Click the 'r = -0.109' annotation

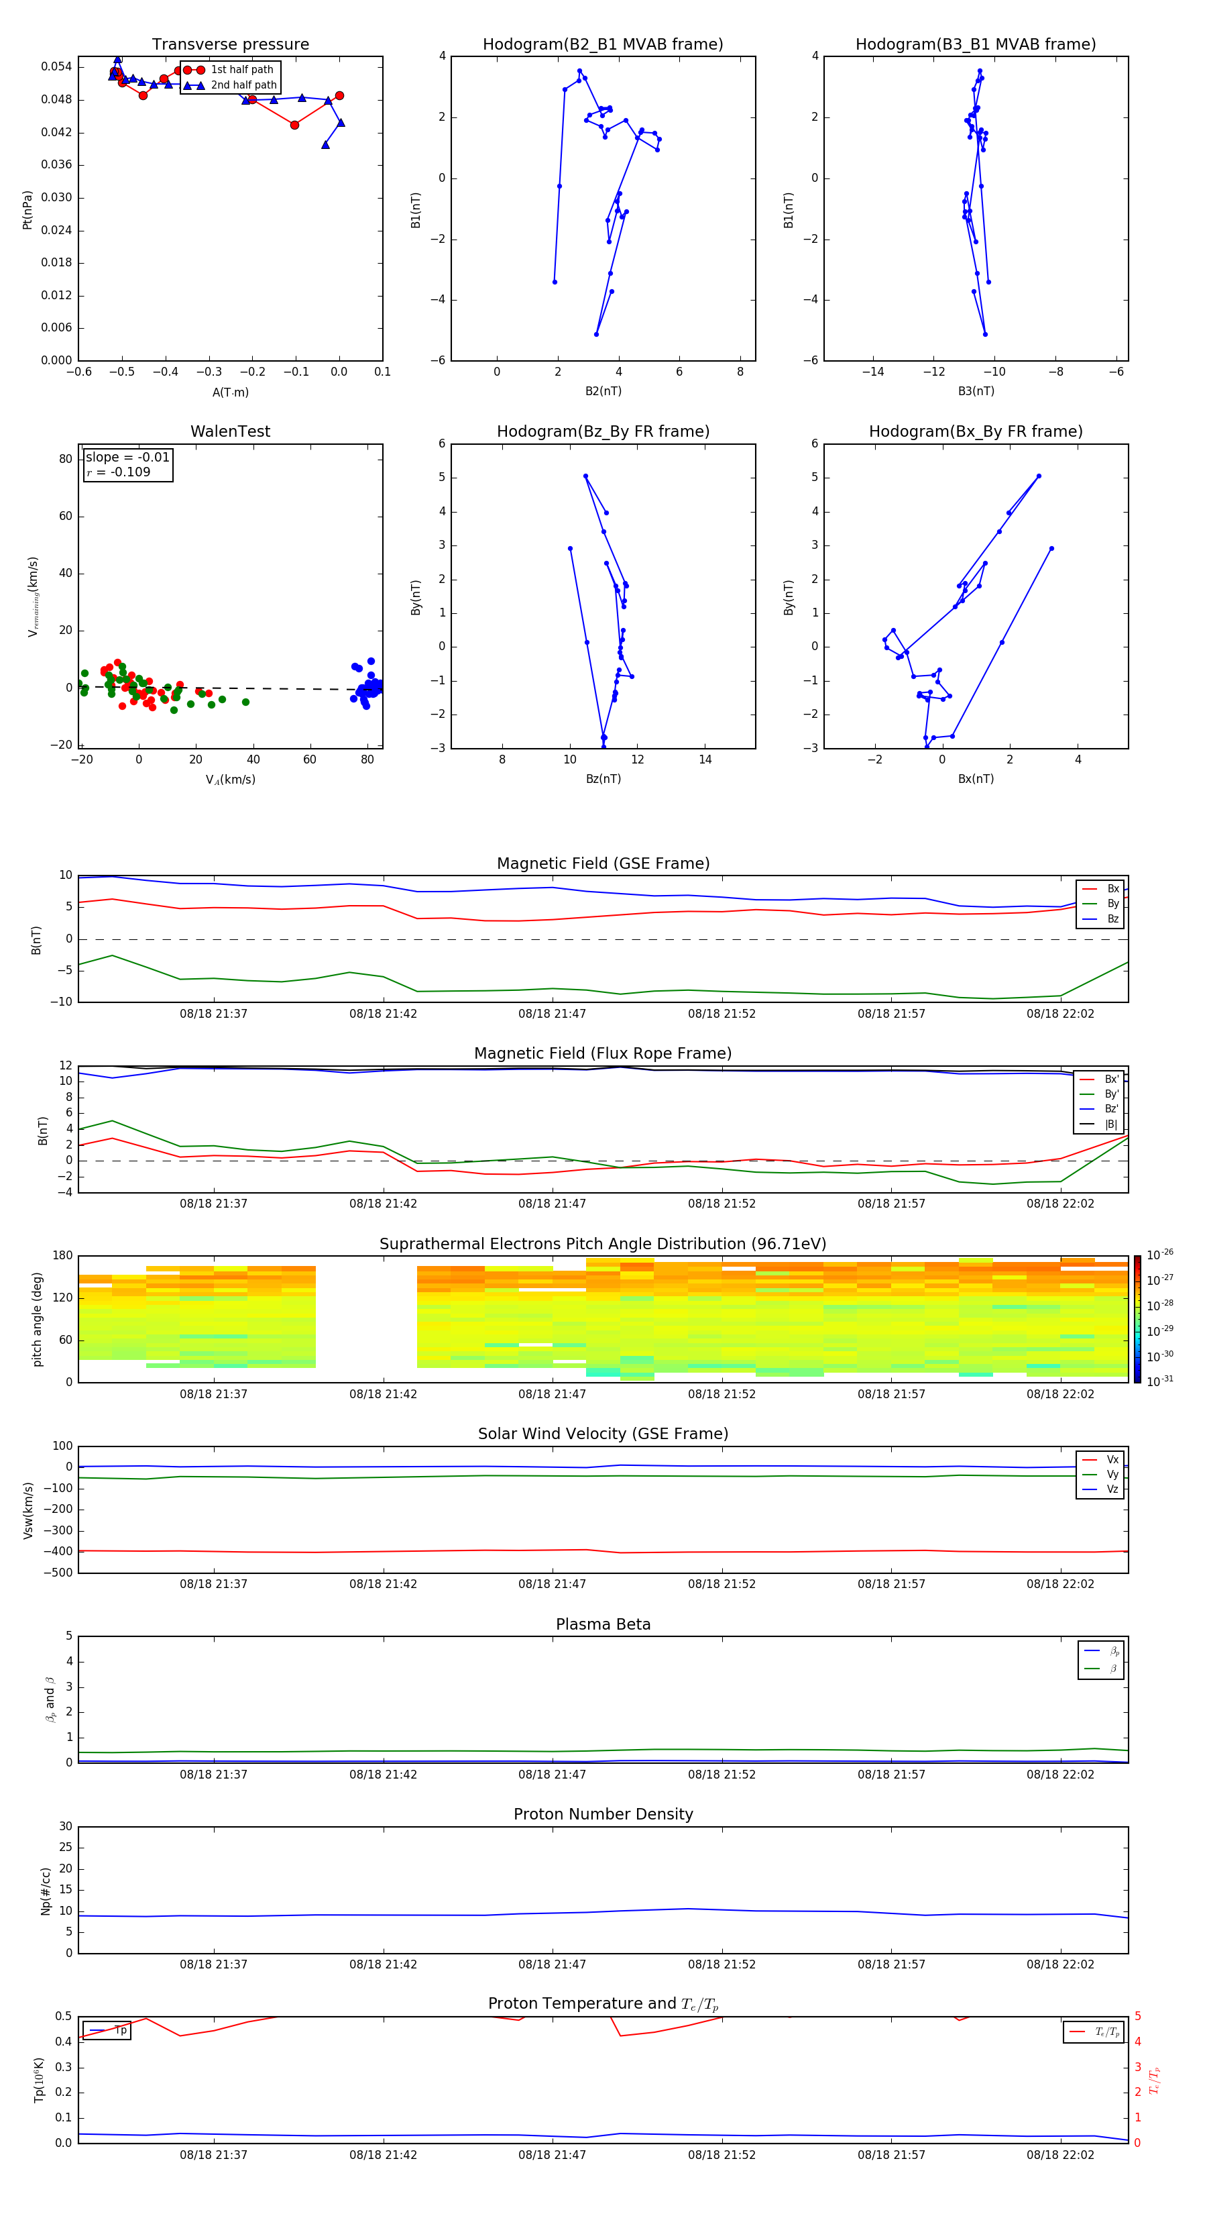[119, 472]
